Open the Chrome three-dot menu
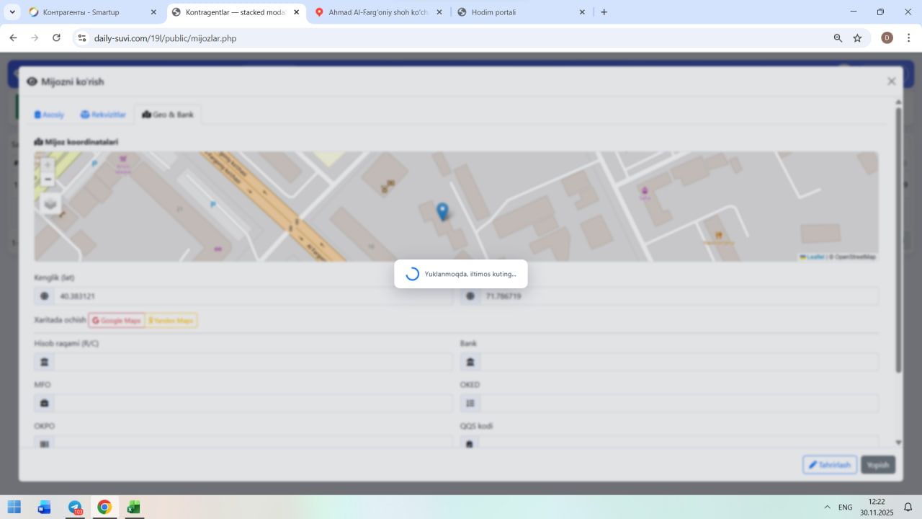This screenshot has height=519, width=922. (x=908, y=38)
